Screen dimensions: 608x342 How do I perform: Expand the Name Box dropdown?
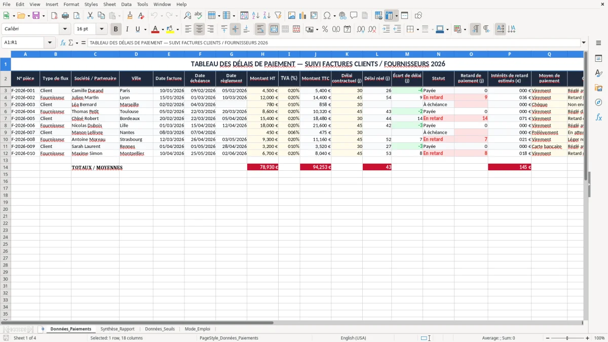pyautogui.click(x=50, y=43)
